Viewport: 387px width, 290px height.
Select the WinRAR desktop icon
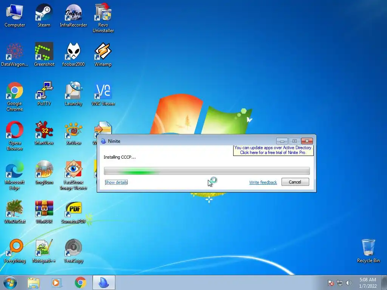coord(44,211)
